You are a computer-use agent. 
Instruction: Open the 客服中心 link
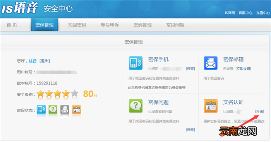pos(245,13)
